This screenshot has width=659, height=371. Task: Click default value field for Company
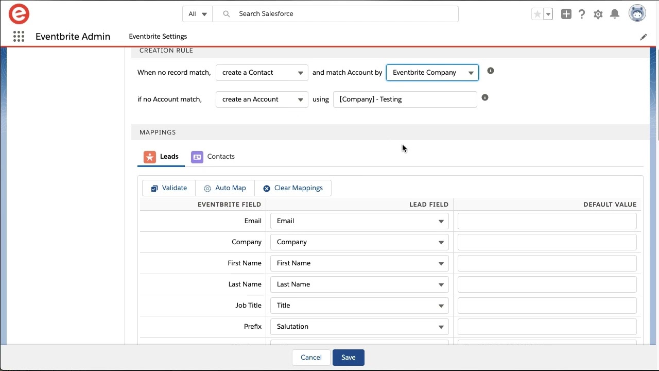(x=547, y=242)
